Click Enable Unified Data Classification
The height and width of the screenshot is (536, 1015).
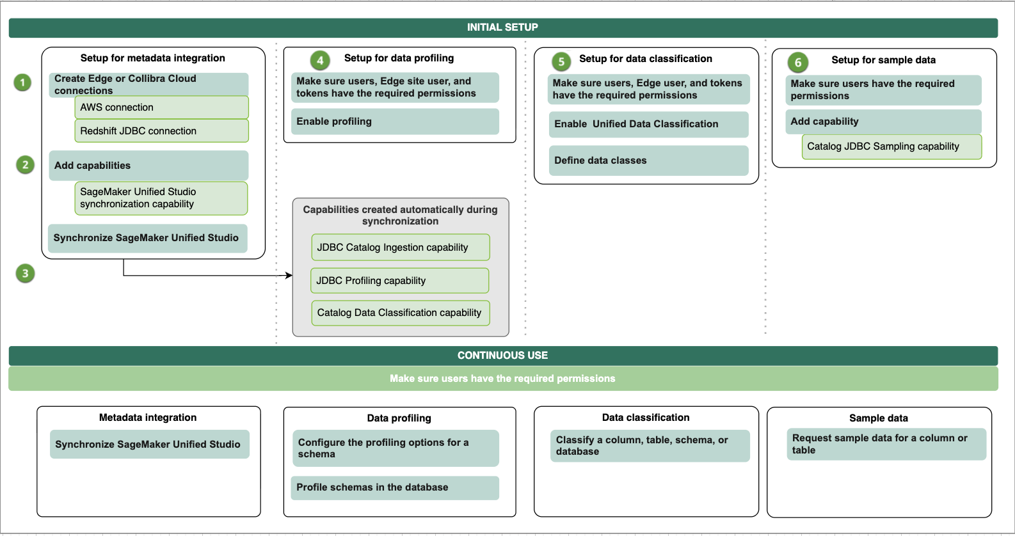(x=648, y=124)
